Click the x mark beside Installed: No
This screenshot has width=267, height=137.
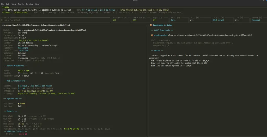[19, 60]
